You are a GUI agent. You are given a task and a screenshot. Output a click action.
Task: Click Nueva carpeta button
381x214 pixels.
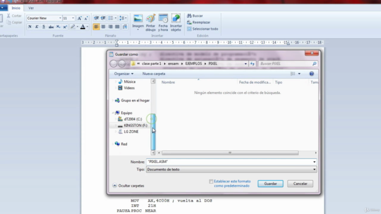coord(154,74)
